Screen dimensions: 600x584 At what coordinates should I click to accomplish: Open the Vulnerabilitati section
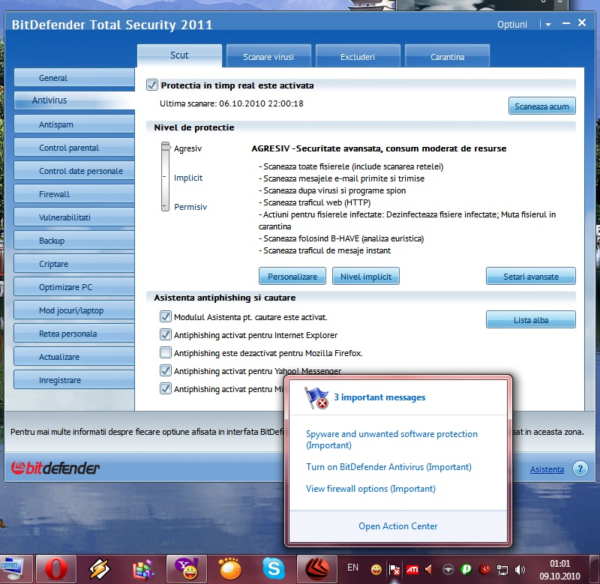(x=74, y=217)
